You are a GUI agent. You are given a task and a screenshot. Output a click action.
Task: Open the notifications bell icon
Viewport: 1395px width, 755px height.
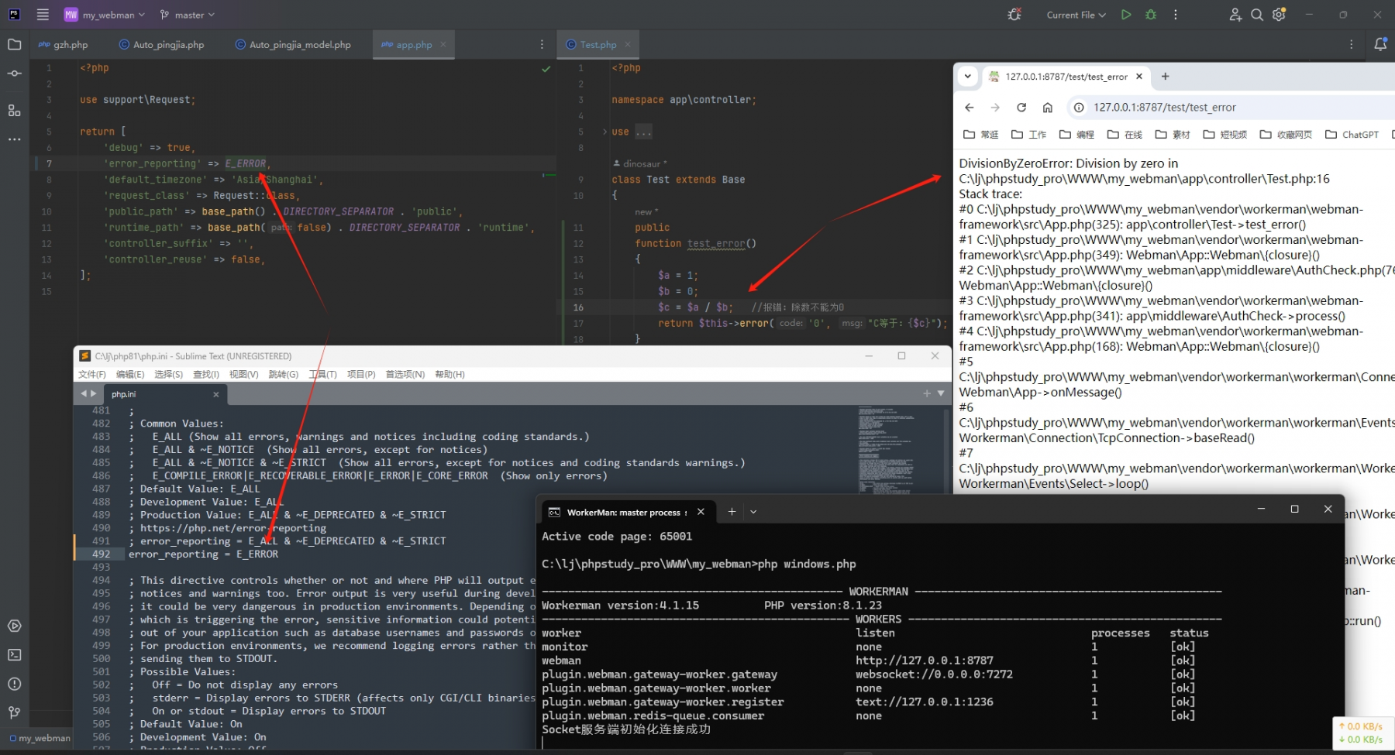click(x=1380, y=45)
